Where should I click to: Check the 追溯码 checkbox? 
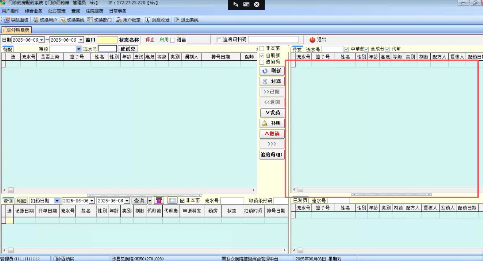pos(262,62)
